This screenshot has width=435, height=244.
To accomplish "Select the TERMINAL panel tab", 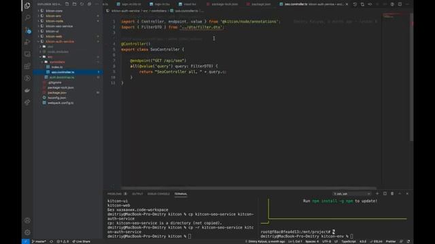I will [181, 194].
